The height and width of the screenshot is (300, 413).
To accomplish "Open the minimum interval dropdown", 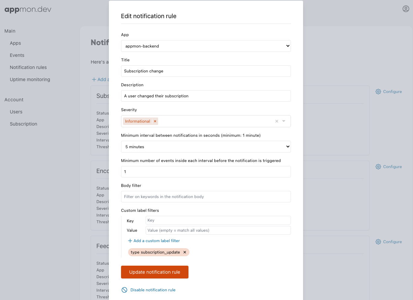I will pos(206,147).
